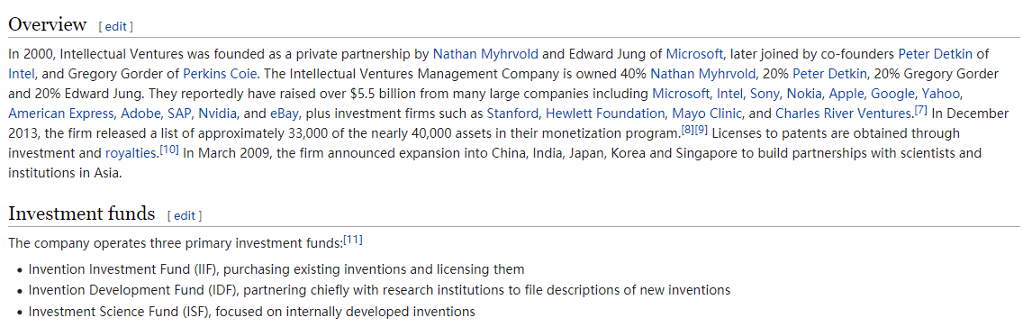Click citation reference [8]
Screen dimensions: 1023x336
688,130
